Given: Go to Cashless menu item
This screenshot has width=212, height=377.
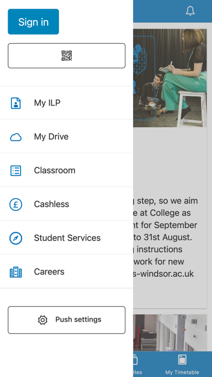Looking at the screenshot, I should pyautogui.click(x=67, y=204).
